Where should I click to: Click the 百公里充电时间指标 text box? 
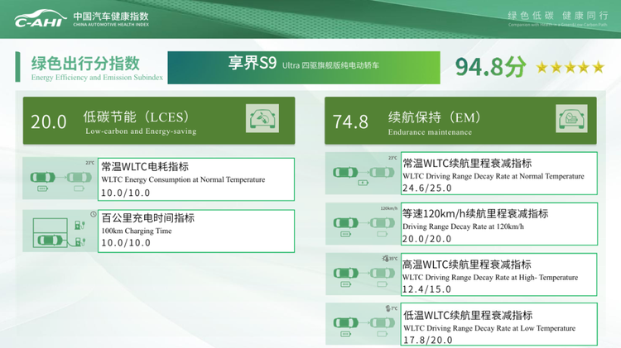(197, 231)
